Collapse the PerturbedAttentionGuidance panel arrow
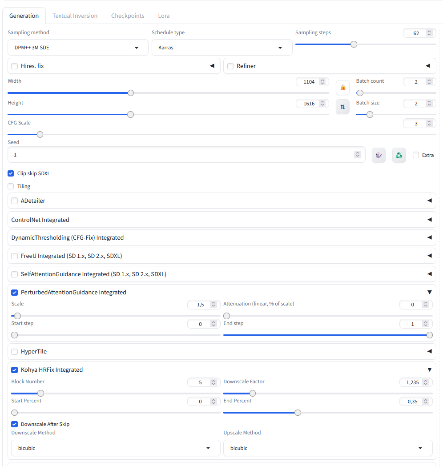Image resolution: width=443 pixels, height=466 pixels. tap(430, 293)
